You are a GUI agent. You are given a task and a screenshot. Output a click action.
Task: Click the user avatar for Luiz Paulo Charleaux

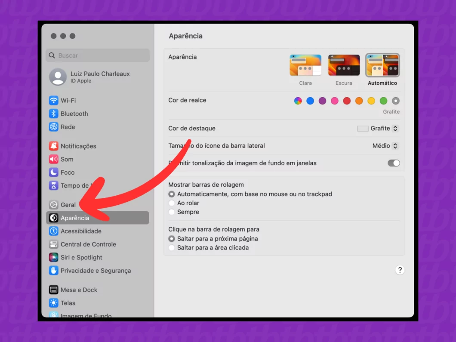(x=58, y=77)
